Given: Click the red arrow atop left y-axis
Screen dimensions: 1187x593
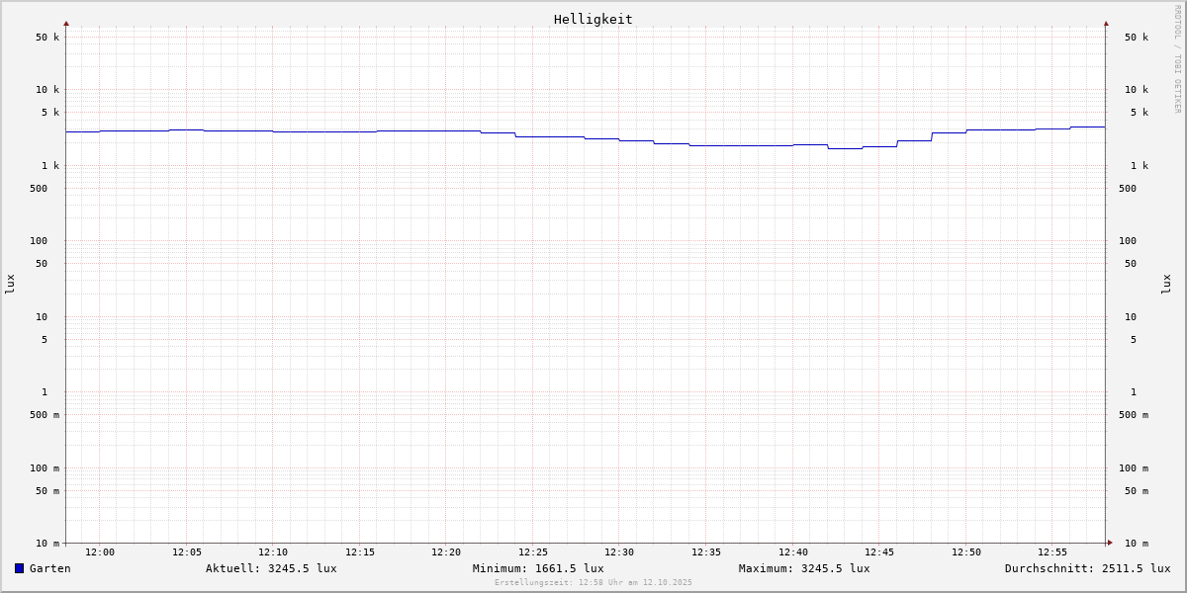Looking at the screenshot, I should point(66,23).
